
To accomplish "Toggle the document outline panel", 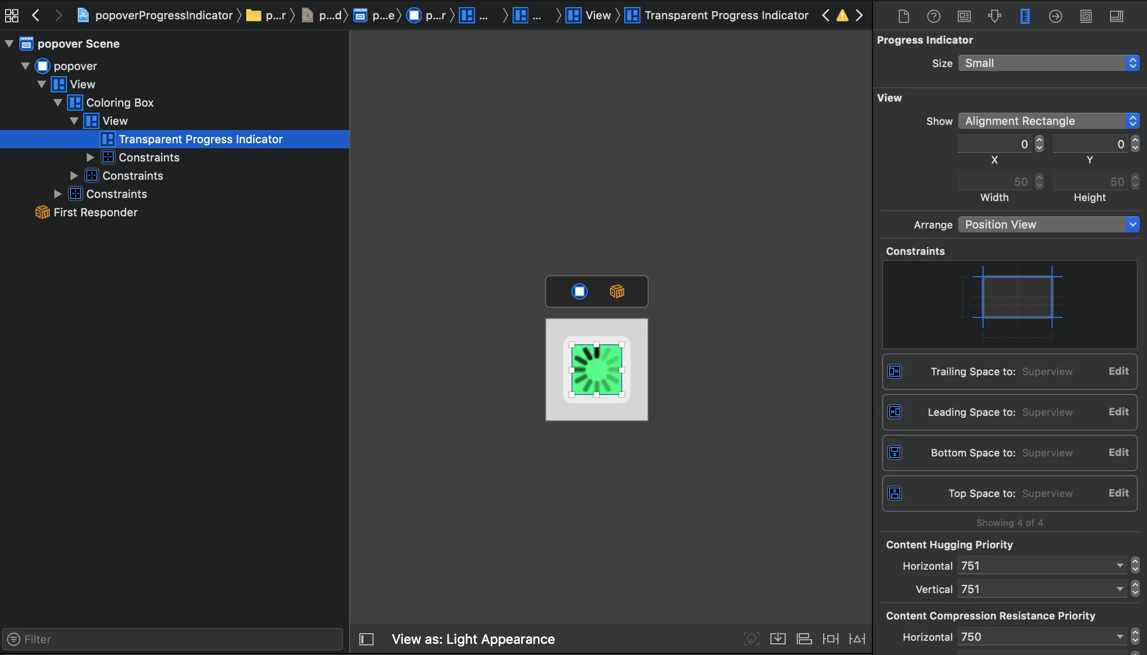I will (x=366, y=639).
